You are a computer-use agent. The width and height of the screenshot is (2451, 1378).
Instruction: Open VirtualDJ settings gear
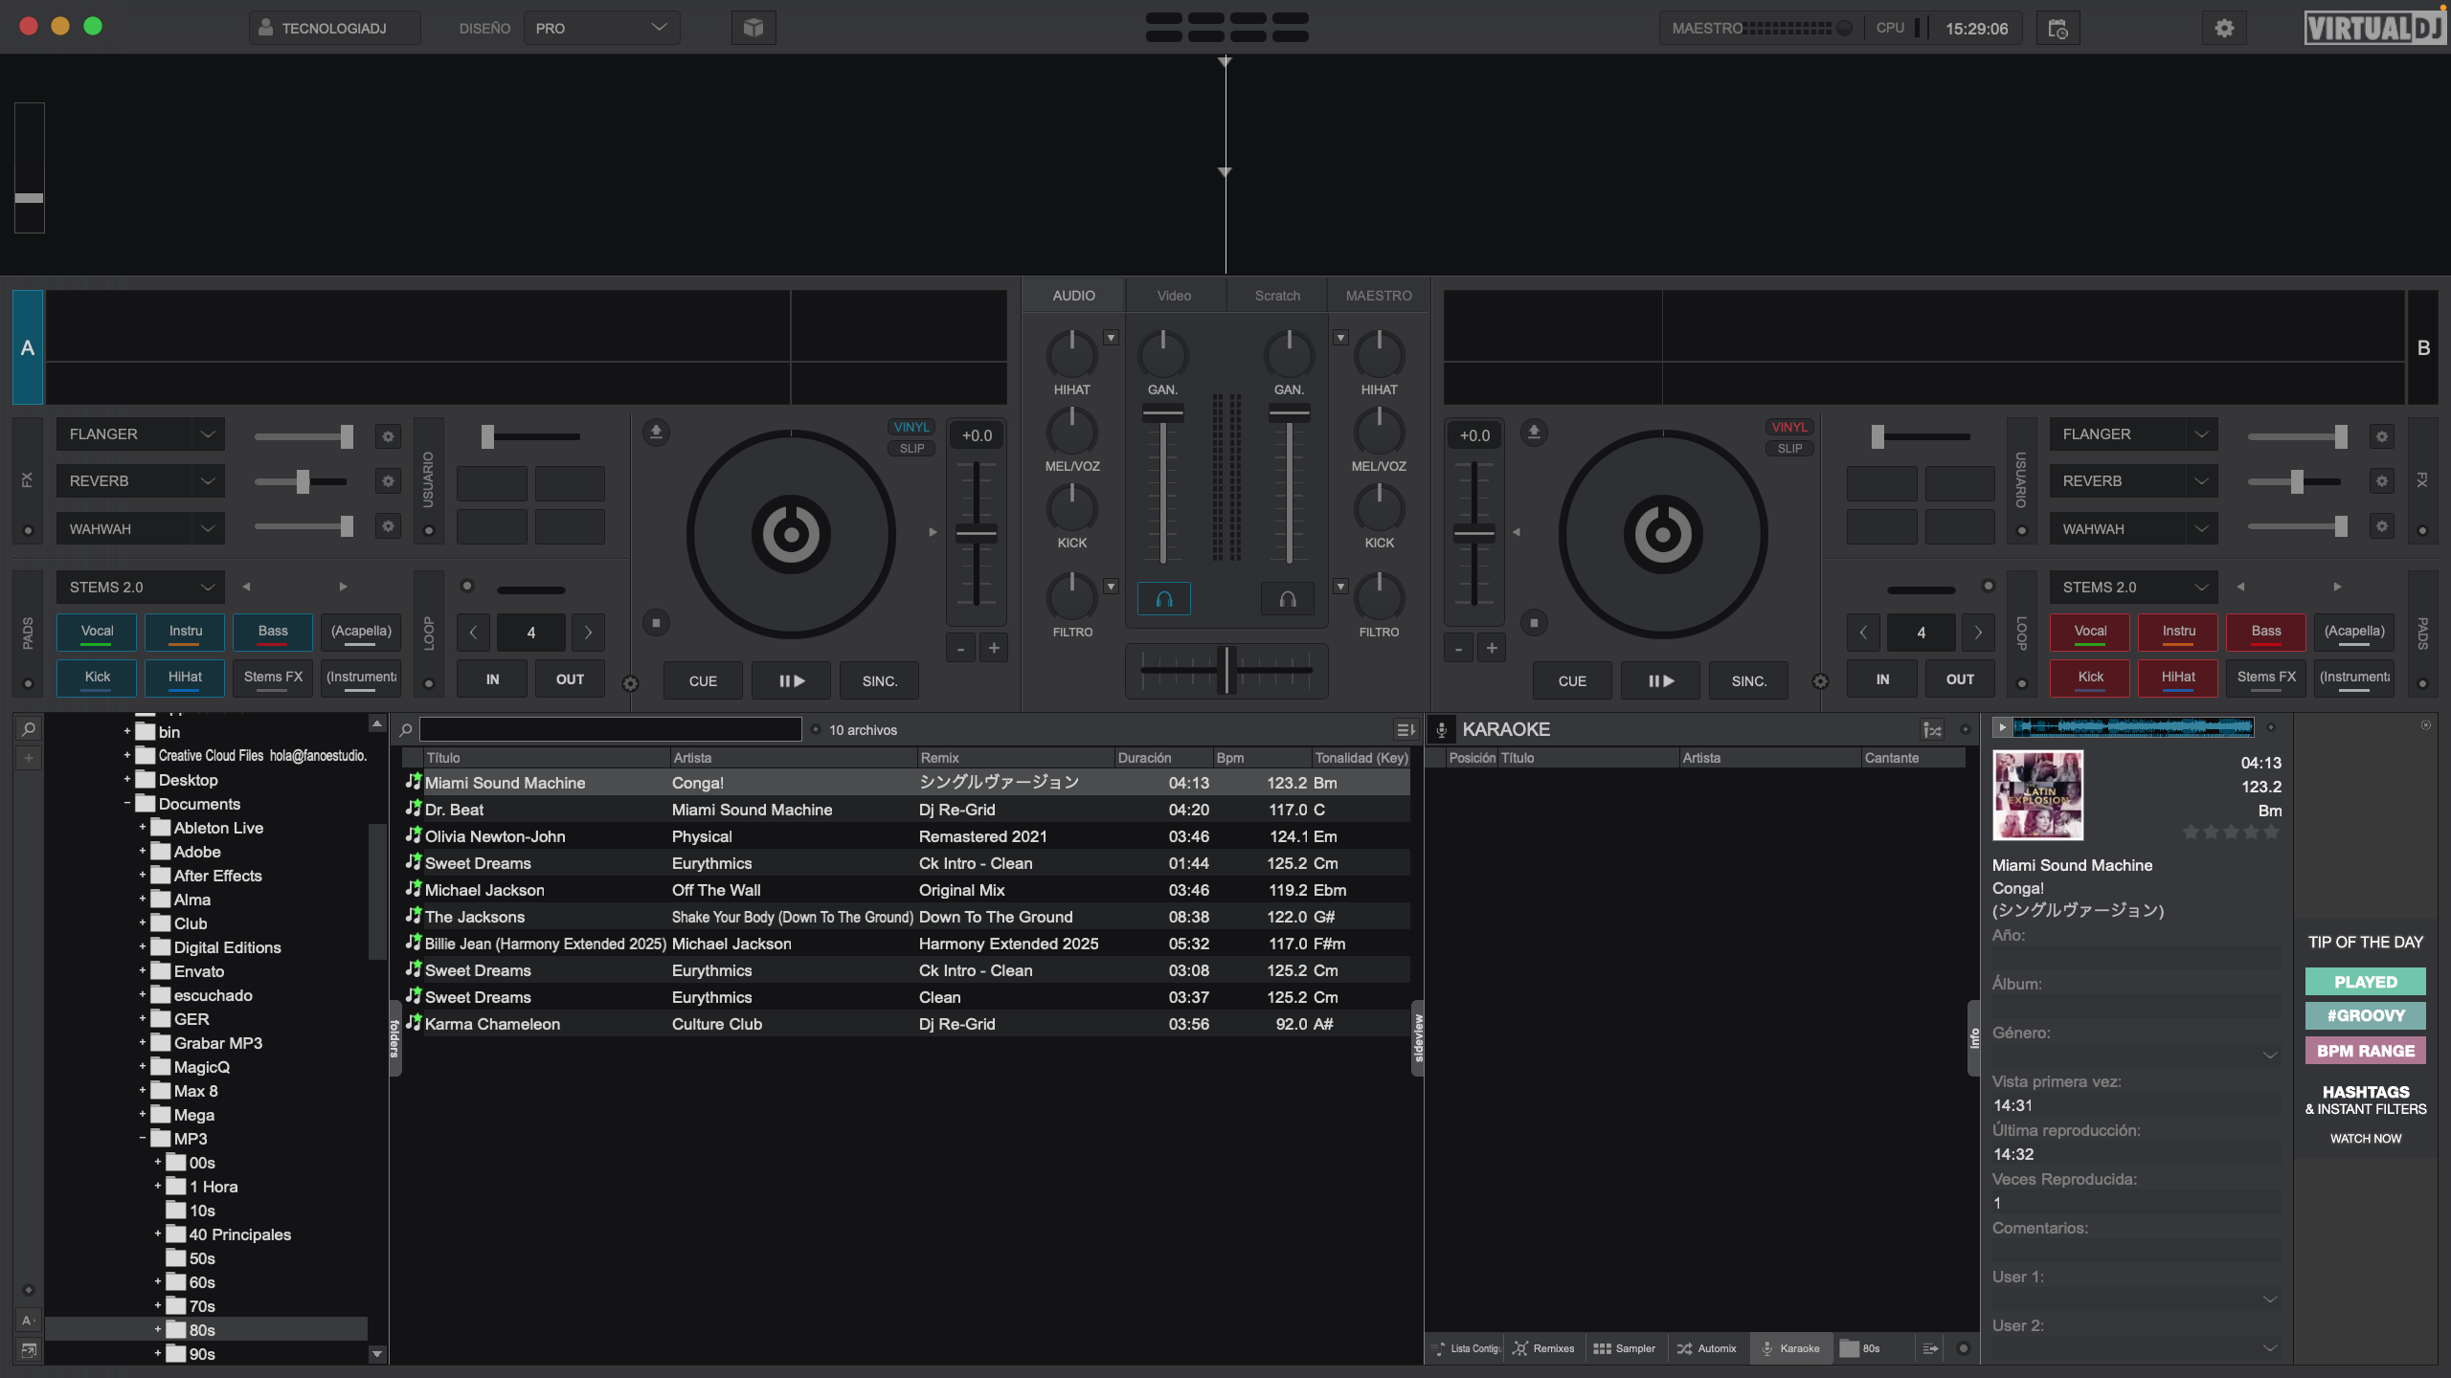click(x=2223, y=28)
